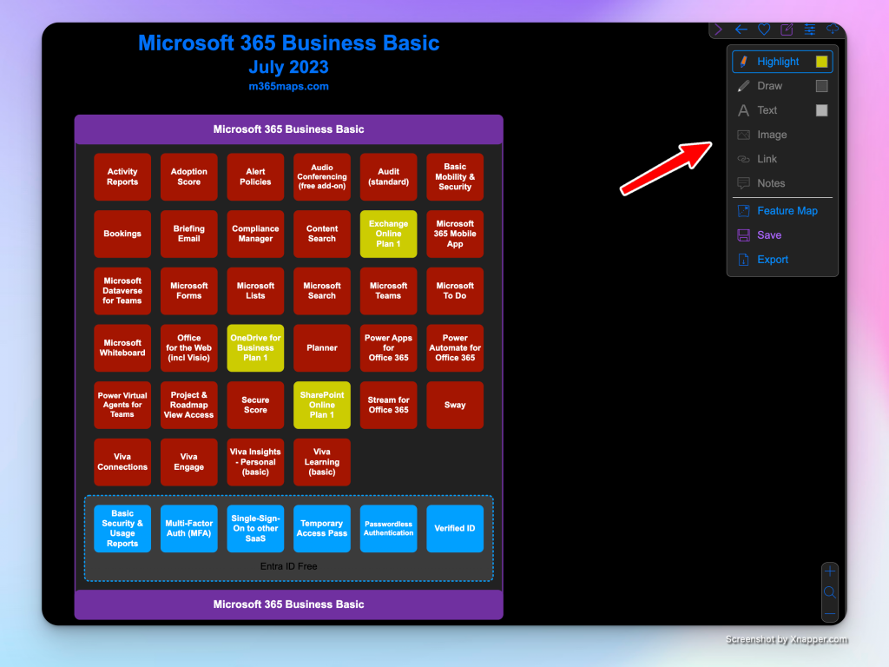Select the highlighted Exchange Online Plan 1 tile

point(388,234)
